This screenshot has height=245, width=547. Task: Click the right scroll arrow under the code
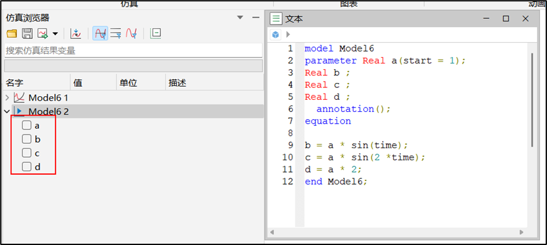(522, 232)
